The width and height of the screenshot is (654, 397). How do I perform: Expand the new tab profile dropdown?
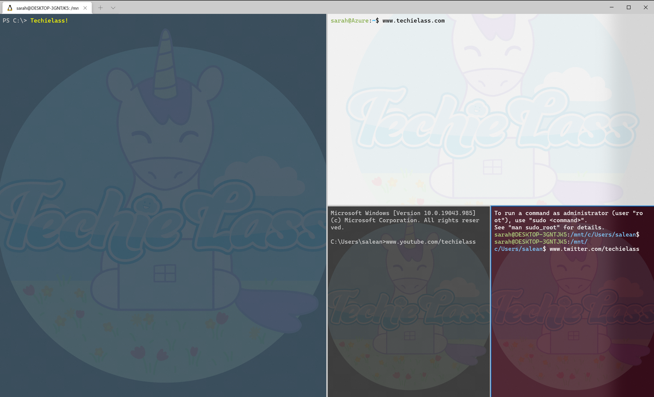tap(113, 8)
